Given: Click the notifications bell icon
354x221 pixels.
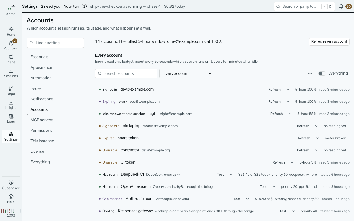Looking at the screenshot, I should [341, 6].
